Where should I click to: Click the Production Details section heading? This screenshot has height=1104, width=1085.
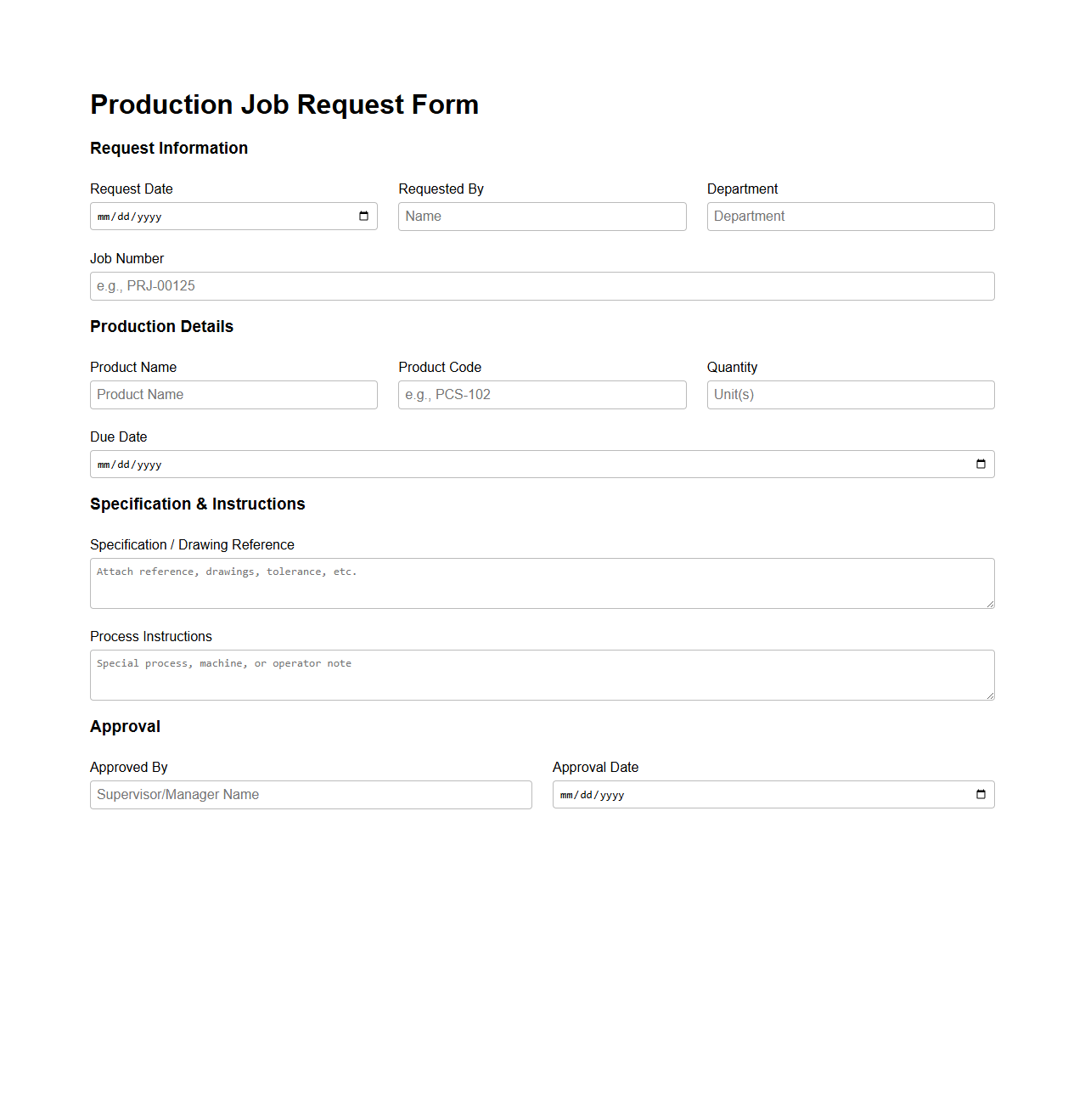tap(161, 327)
